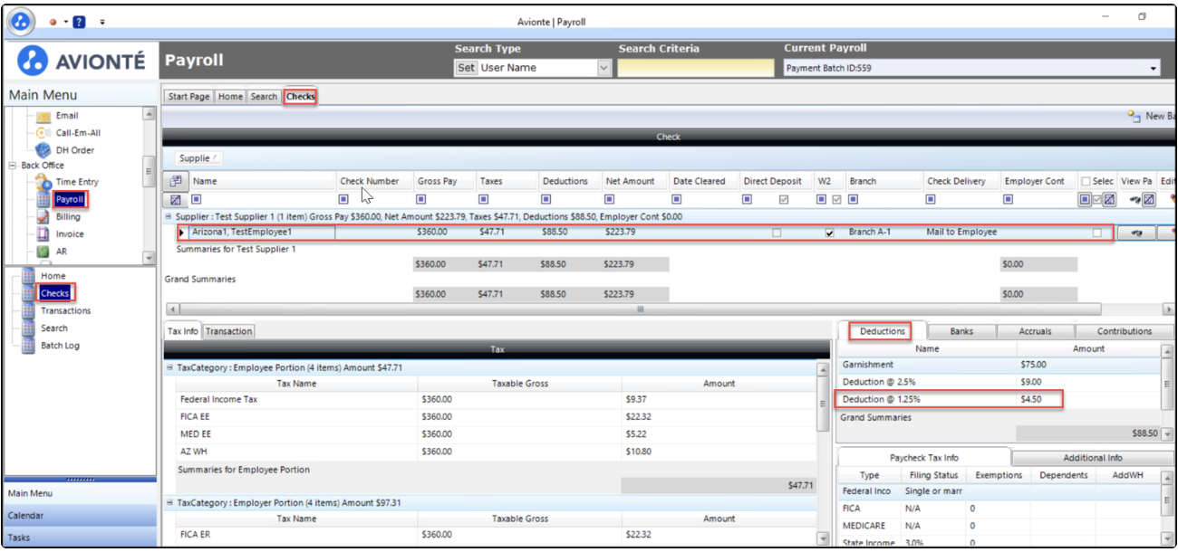Click the Main Menu navigation pane button
This screenshot has width=1178, height=552.
click(x=80, y=494)
